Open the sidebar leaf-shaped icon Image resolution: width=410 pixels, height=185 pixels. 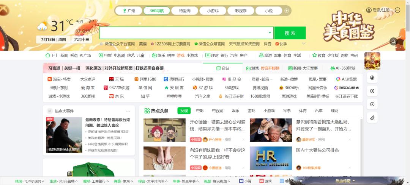[x=372, y=118]
